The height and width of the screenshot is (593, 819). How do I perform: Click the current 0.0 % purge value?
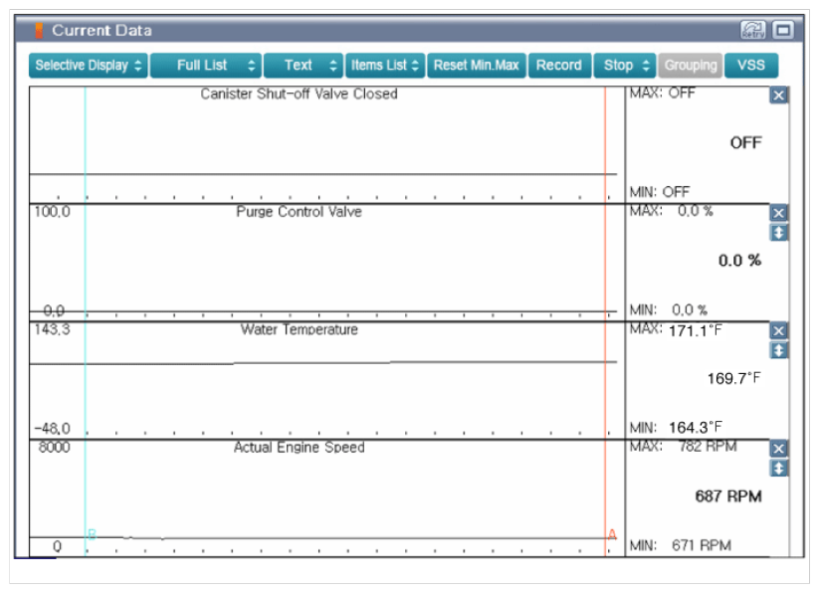click(739, 261)
